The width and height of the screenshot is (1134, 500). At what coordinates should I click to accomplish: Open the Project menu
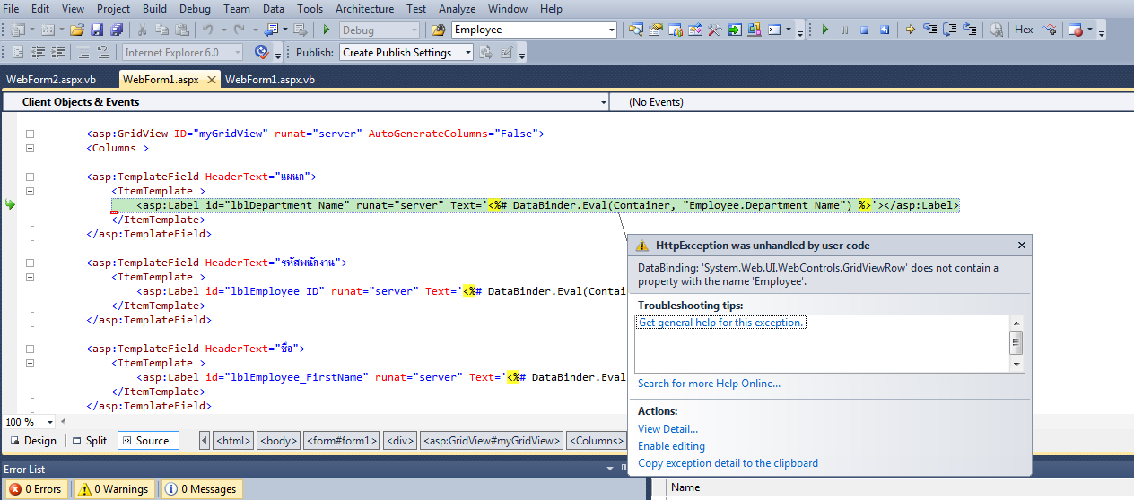pos(113,9)
